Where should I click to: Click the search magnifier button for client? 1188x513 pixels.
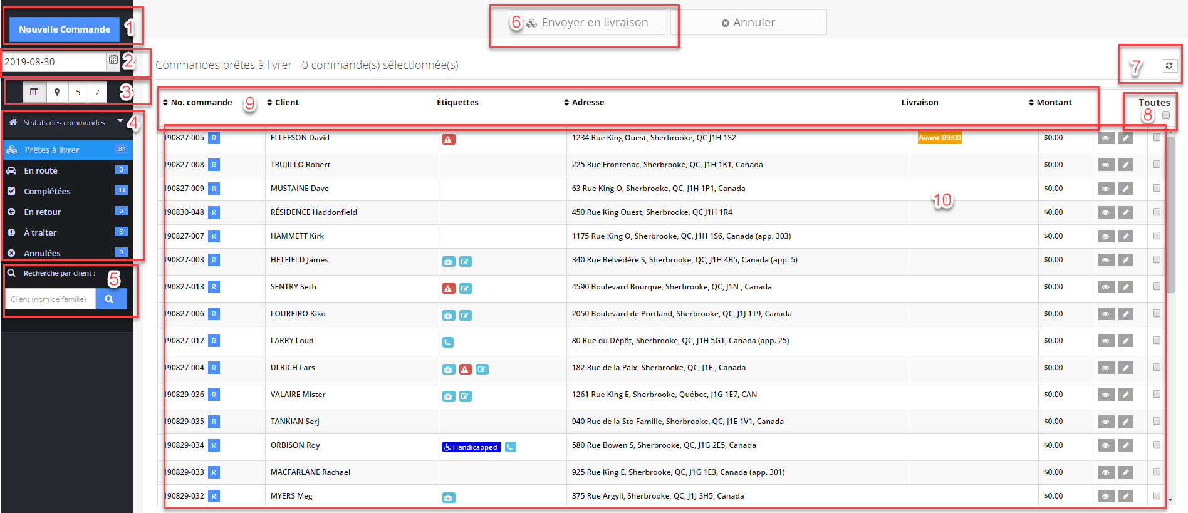click(x=110, y=299)
